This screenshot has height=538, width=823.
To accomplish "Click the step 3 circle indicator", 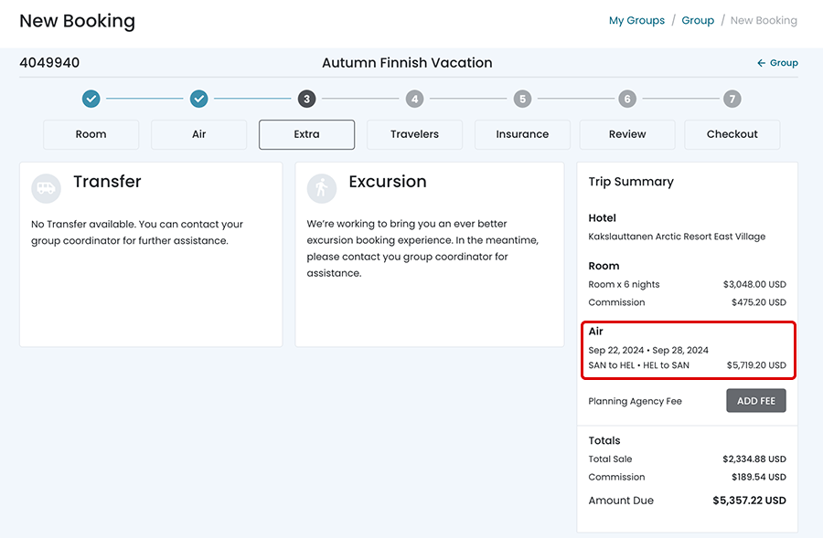I will (306, 99).
